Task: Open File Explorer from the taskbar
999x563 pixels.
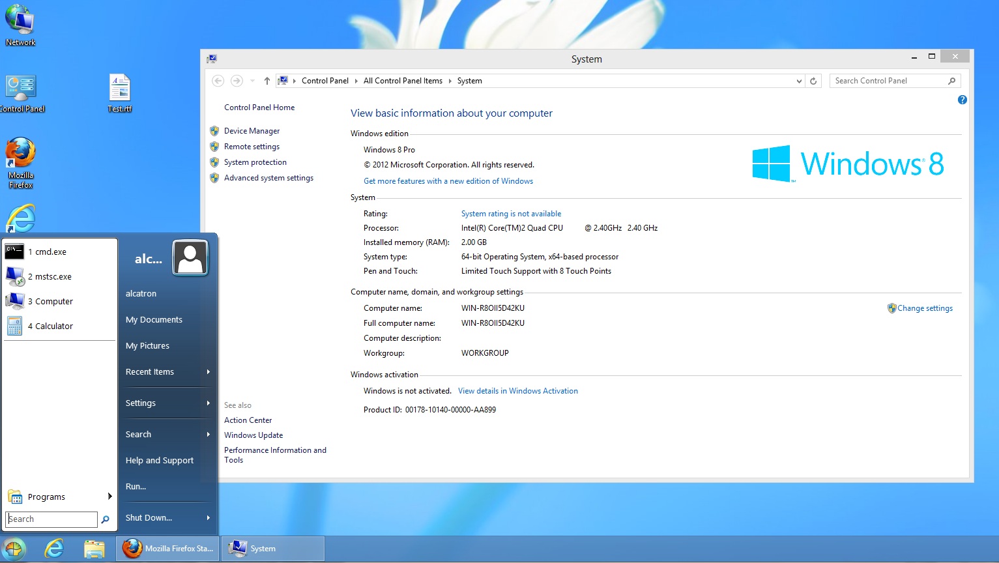Action: 94,549
